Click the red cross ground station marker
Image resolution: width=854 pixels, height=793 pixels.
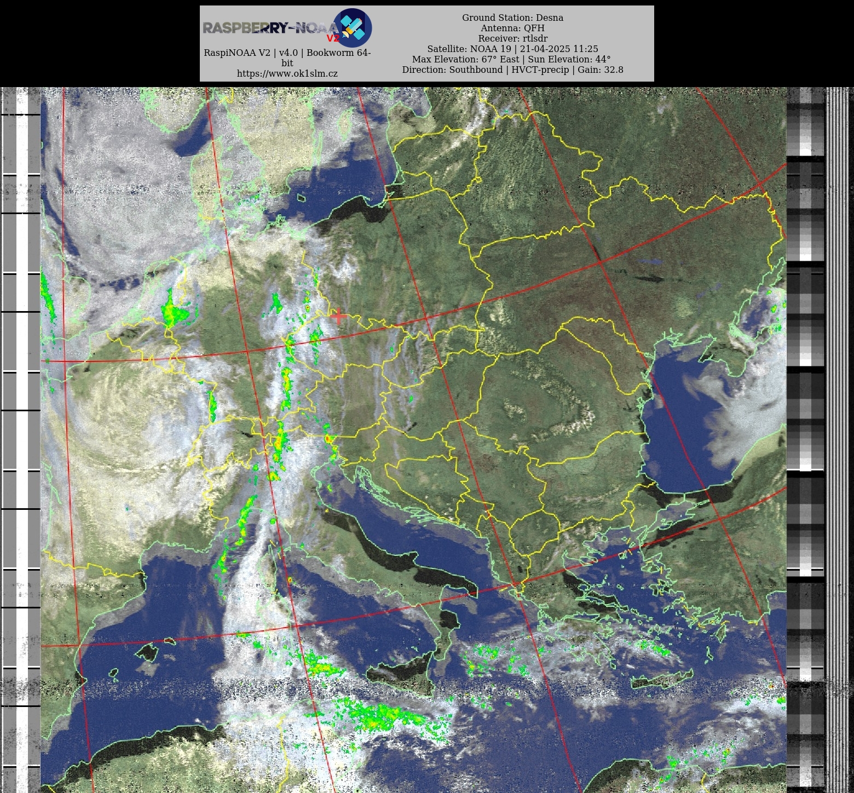pyautogui.click(x=338, y=316)
